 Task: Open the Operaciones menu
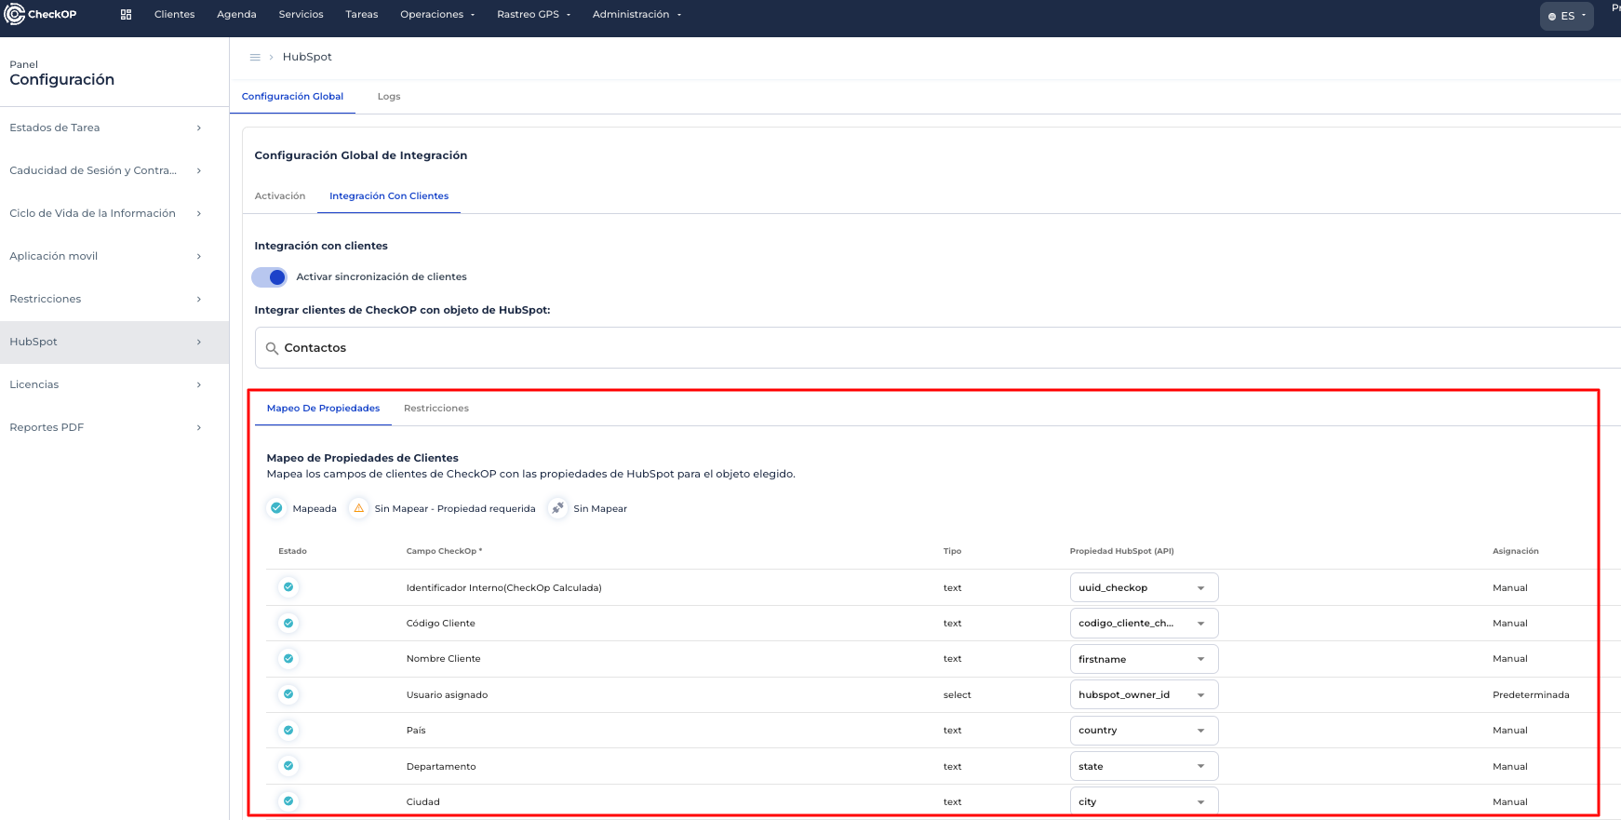click(x=436, y=15)
